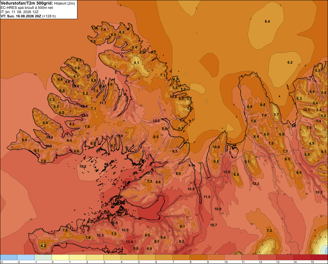Click the 12.6 temperature label
This screenshot has height=264, width=328.
point(85,115)
